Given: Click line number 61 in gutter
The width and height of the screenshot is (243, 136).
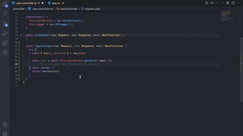Looking at the screenshot, I should [x=16, y=46].
